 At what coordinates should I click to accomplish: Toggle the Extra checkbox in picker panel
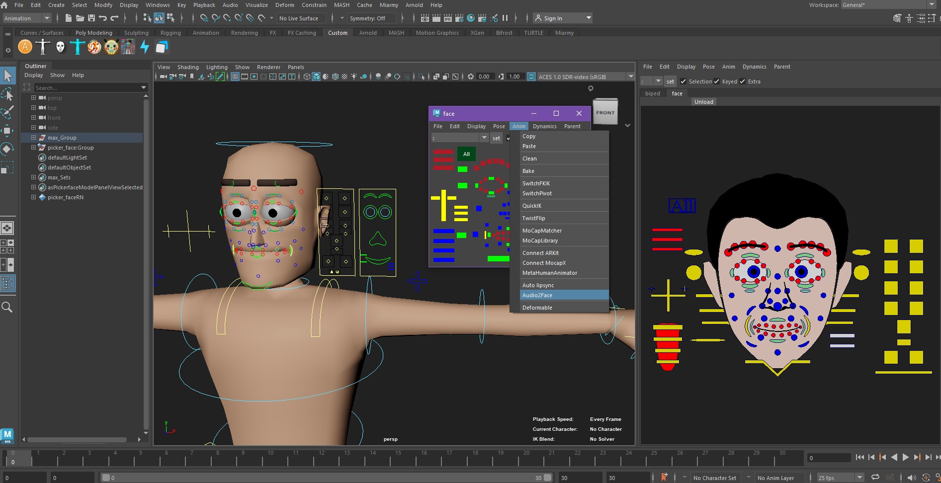742,81
